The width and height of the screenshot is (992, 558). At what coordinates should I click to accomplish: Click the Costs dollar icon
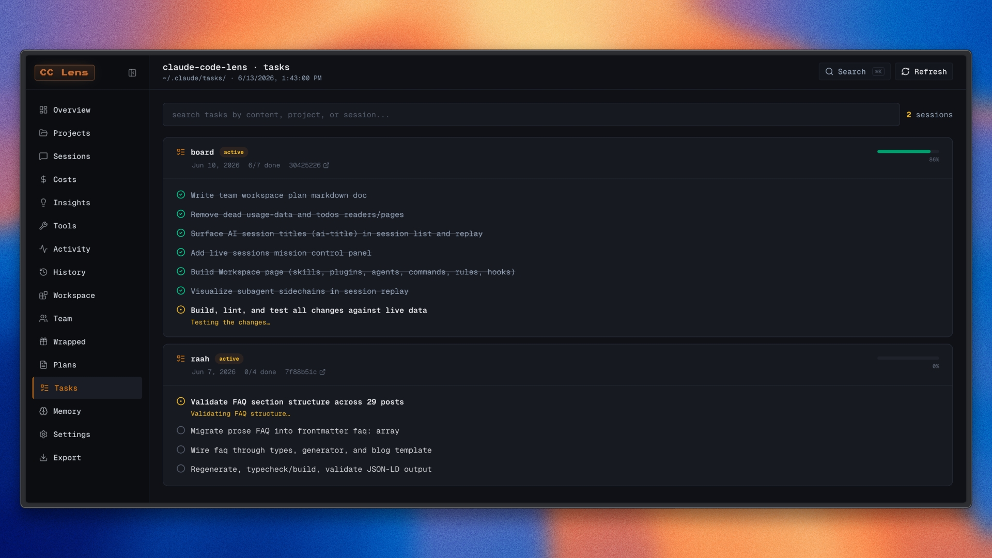pyautogui.click(x=43, y=180)
